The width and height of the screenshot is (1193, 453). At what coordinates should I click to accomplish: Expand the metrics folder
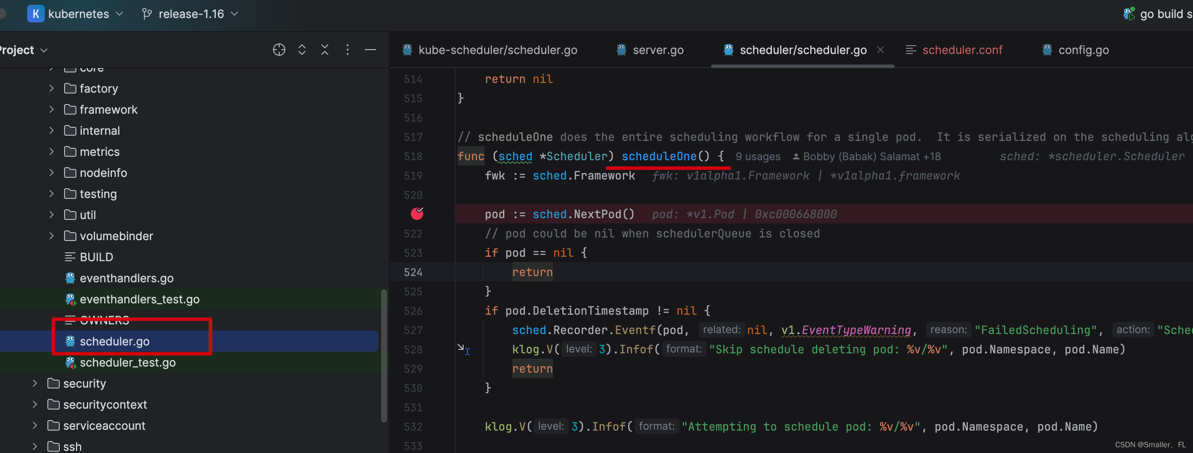click(51, 151)
